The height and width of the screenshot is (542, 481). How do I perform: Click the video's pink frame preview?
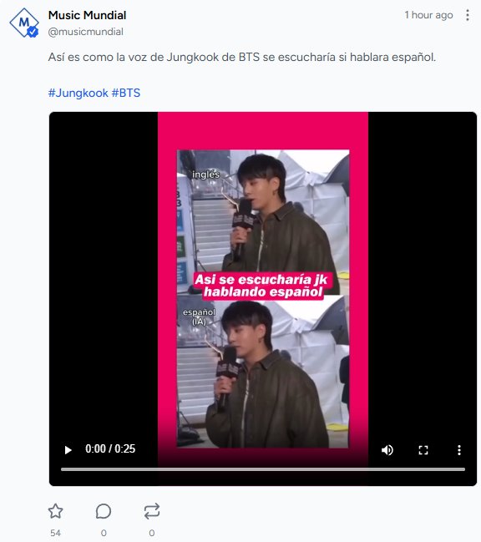[x=263, y=289]
